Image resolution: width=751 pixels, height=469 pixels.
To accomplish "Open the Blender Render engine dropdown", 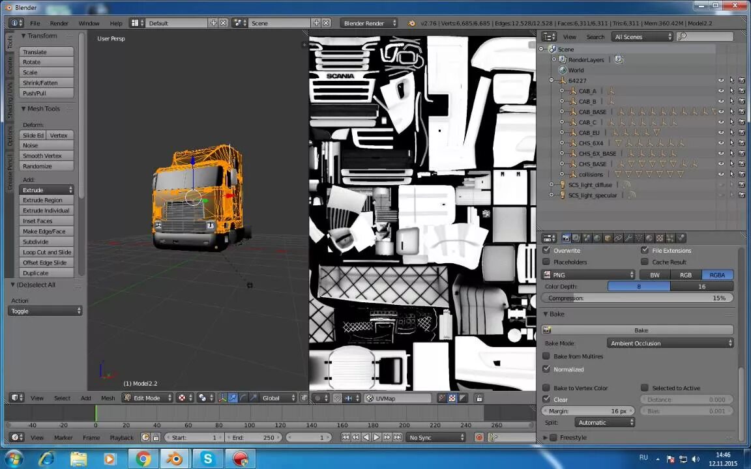I will [x=369, y=23].
